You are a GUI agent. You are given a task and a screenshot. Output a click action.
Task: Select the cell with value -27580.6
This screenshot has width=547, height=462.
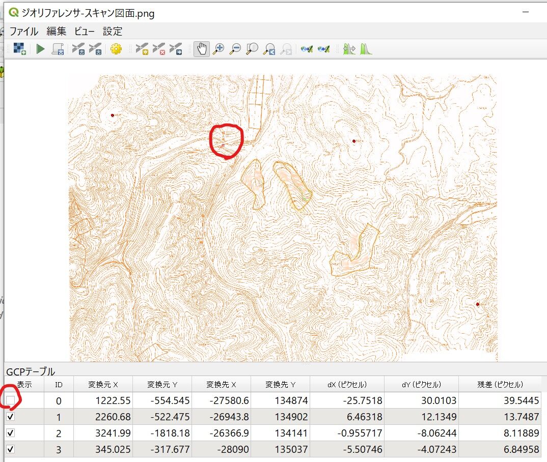coord(221,400)
